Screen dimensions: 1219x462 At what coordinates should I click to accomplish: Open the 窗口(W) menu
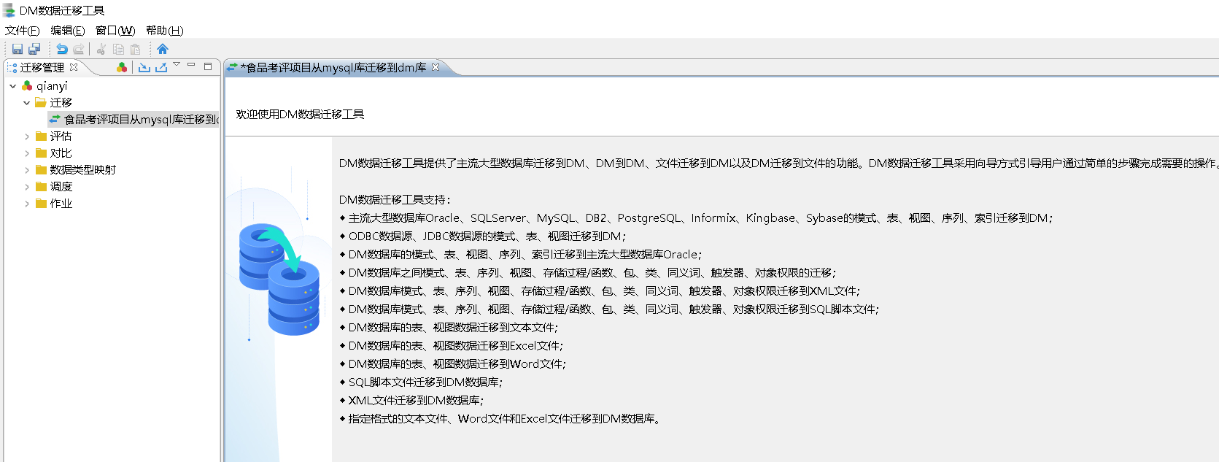[x=115, y=30]
